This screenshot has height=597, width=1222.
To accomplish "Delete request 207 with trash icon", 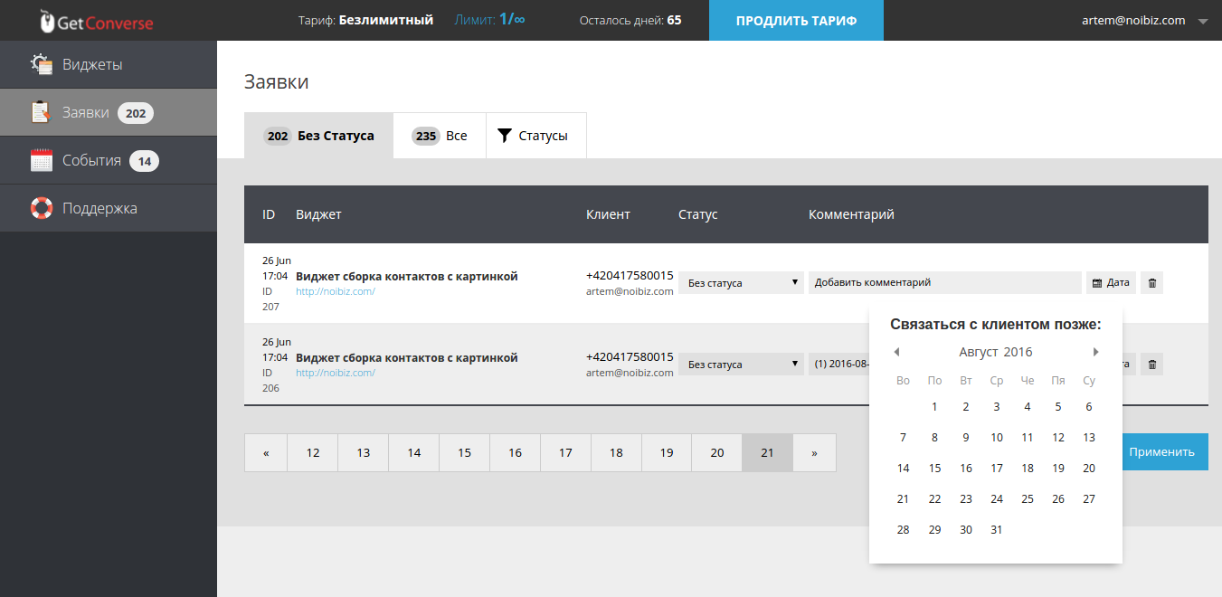I will [1151, 283].
